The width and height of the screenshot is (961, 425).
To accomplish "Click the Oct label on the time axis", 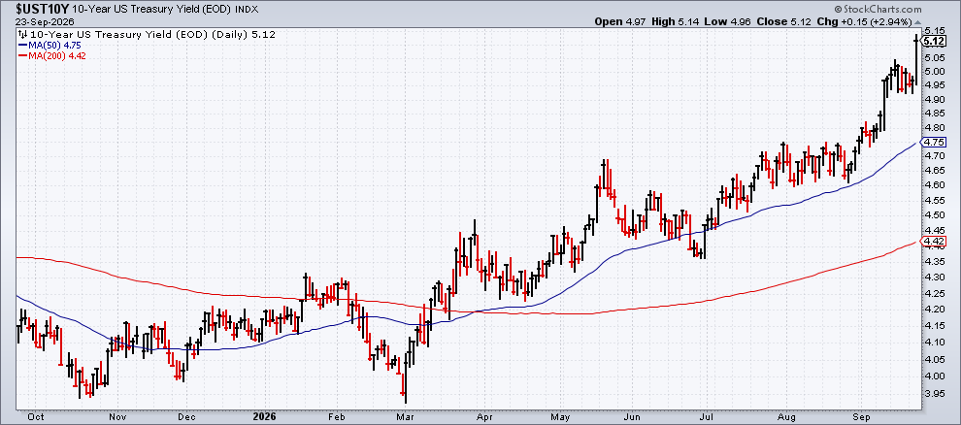I will click(x=36, y=416).
